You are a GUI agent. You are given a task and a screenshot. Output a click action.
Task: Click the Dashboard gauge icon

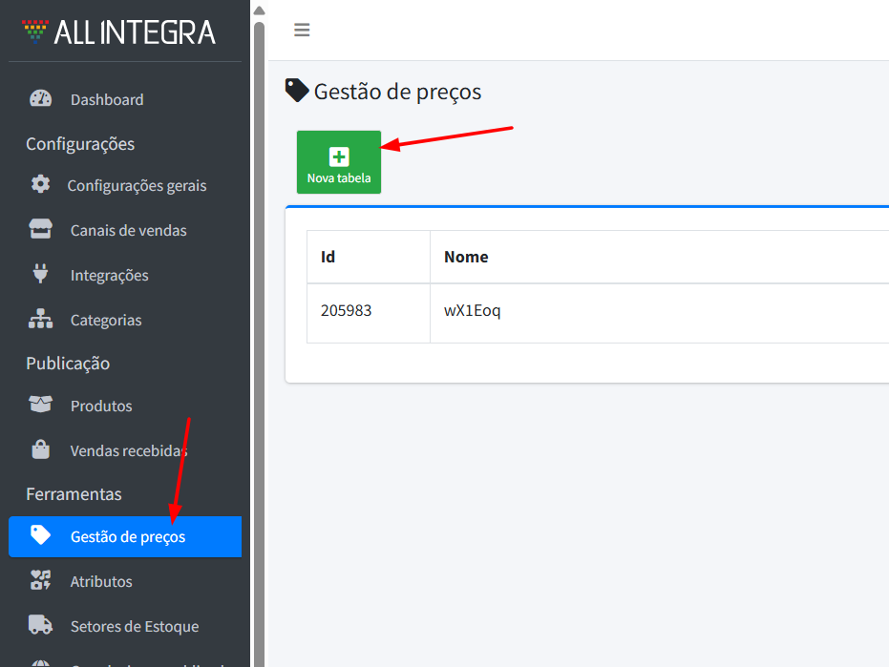click(x=40, y=99)
